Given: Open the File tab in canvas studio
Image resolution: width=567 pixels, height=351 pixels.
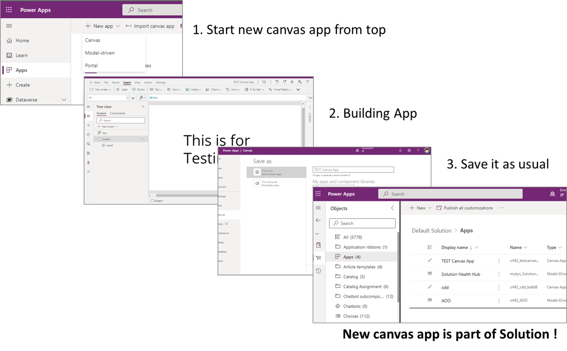Looking at the screenshot, I should [106, 82].
